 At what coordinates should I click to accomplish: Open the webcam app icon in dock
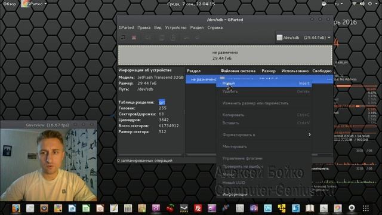pos(352,208)
